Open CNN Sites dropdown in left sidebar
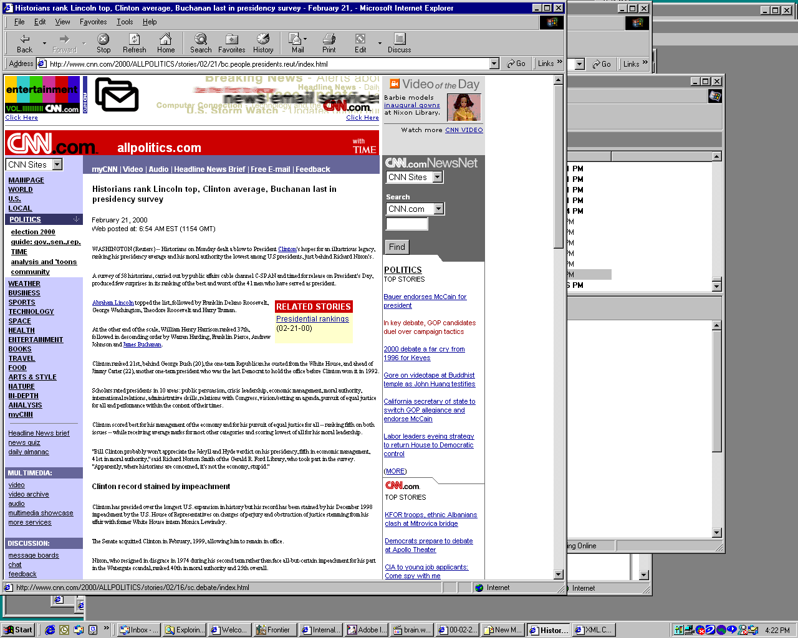The image size is (798, 638). pos(57,164)
